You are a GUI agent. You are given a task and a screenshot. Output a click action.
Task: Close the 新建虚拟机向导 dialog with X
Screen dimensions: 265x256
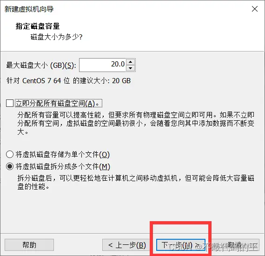pyautogui.click(x=254, y=9)
